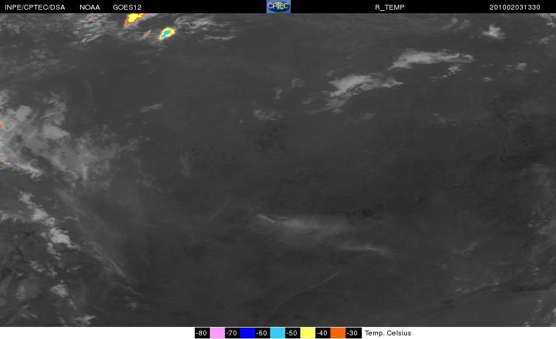Click the cold blue-cored storm cell
The width and height of the screenshot is (556, 339).
[x=167, y=33]
